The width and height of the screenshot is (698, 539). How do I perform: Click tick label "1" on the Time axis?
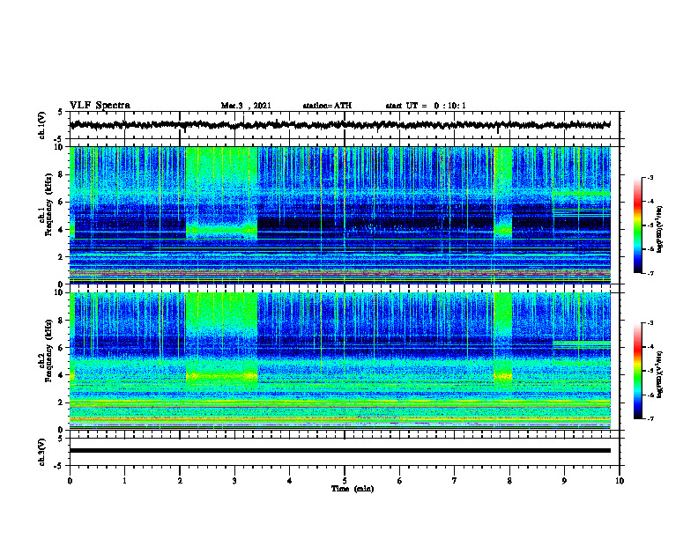click(124, 481)
